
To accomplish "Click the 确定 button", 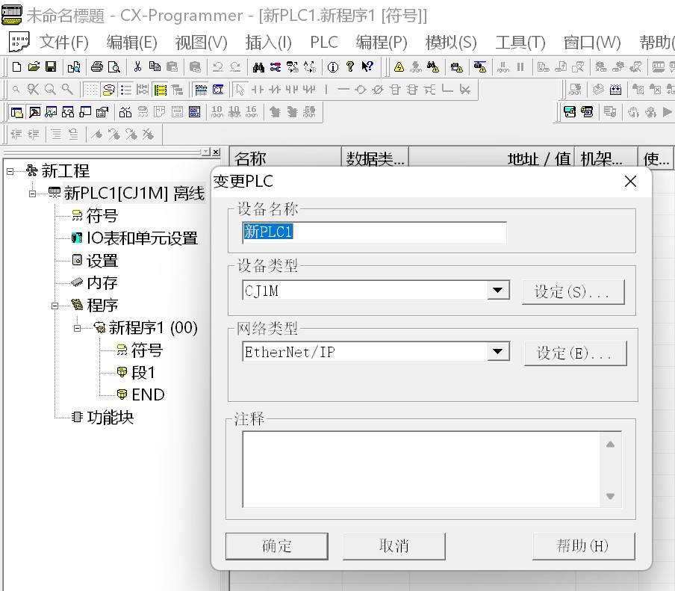I will (277, 546).
